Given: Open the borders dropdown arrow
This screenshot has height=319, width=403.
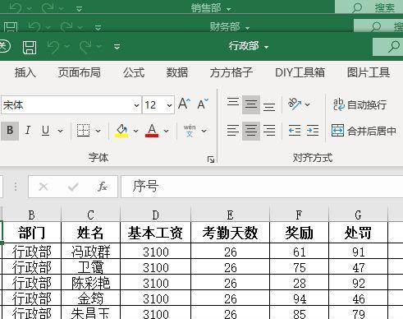Looking at the screenshot, I should coord(98,131).
